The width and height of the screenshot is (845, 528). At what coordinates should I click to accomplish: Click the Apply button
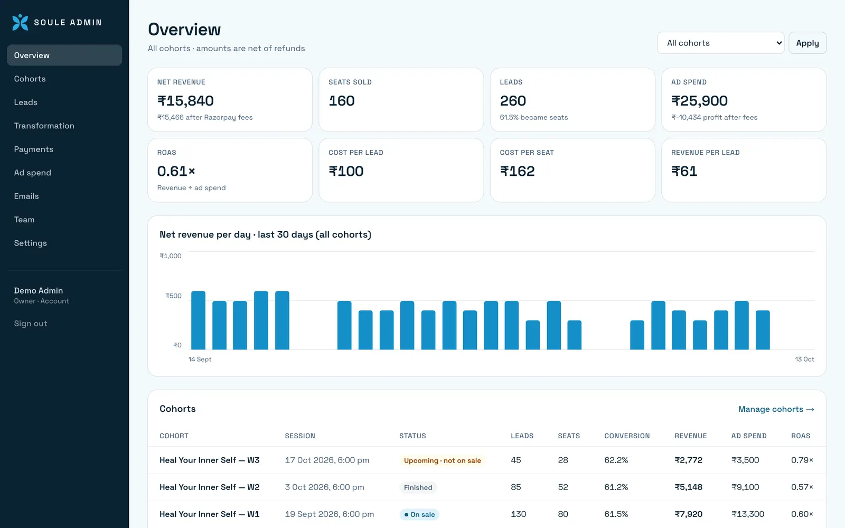pos(808,43)
